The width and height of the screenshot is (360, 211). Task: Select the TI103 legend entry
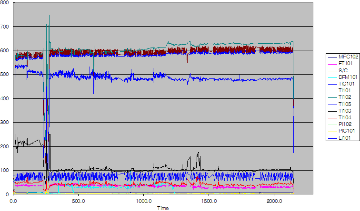click(340, 111)
